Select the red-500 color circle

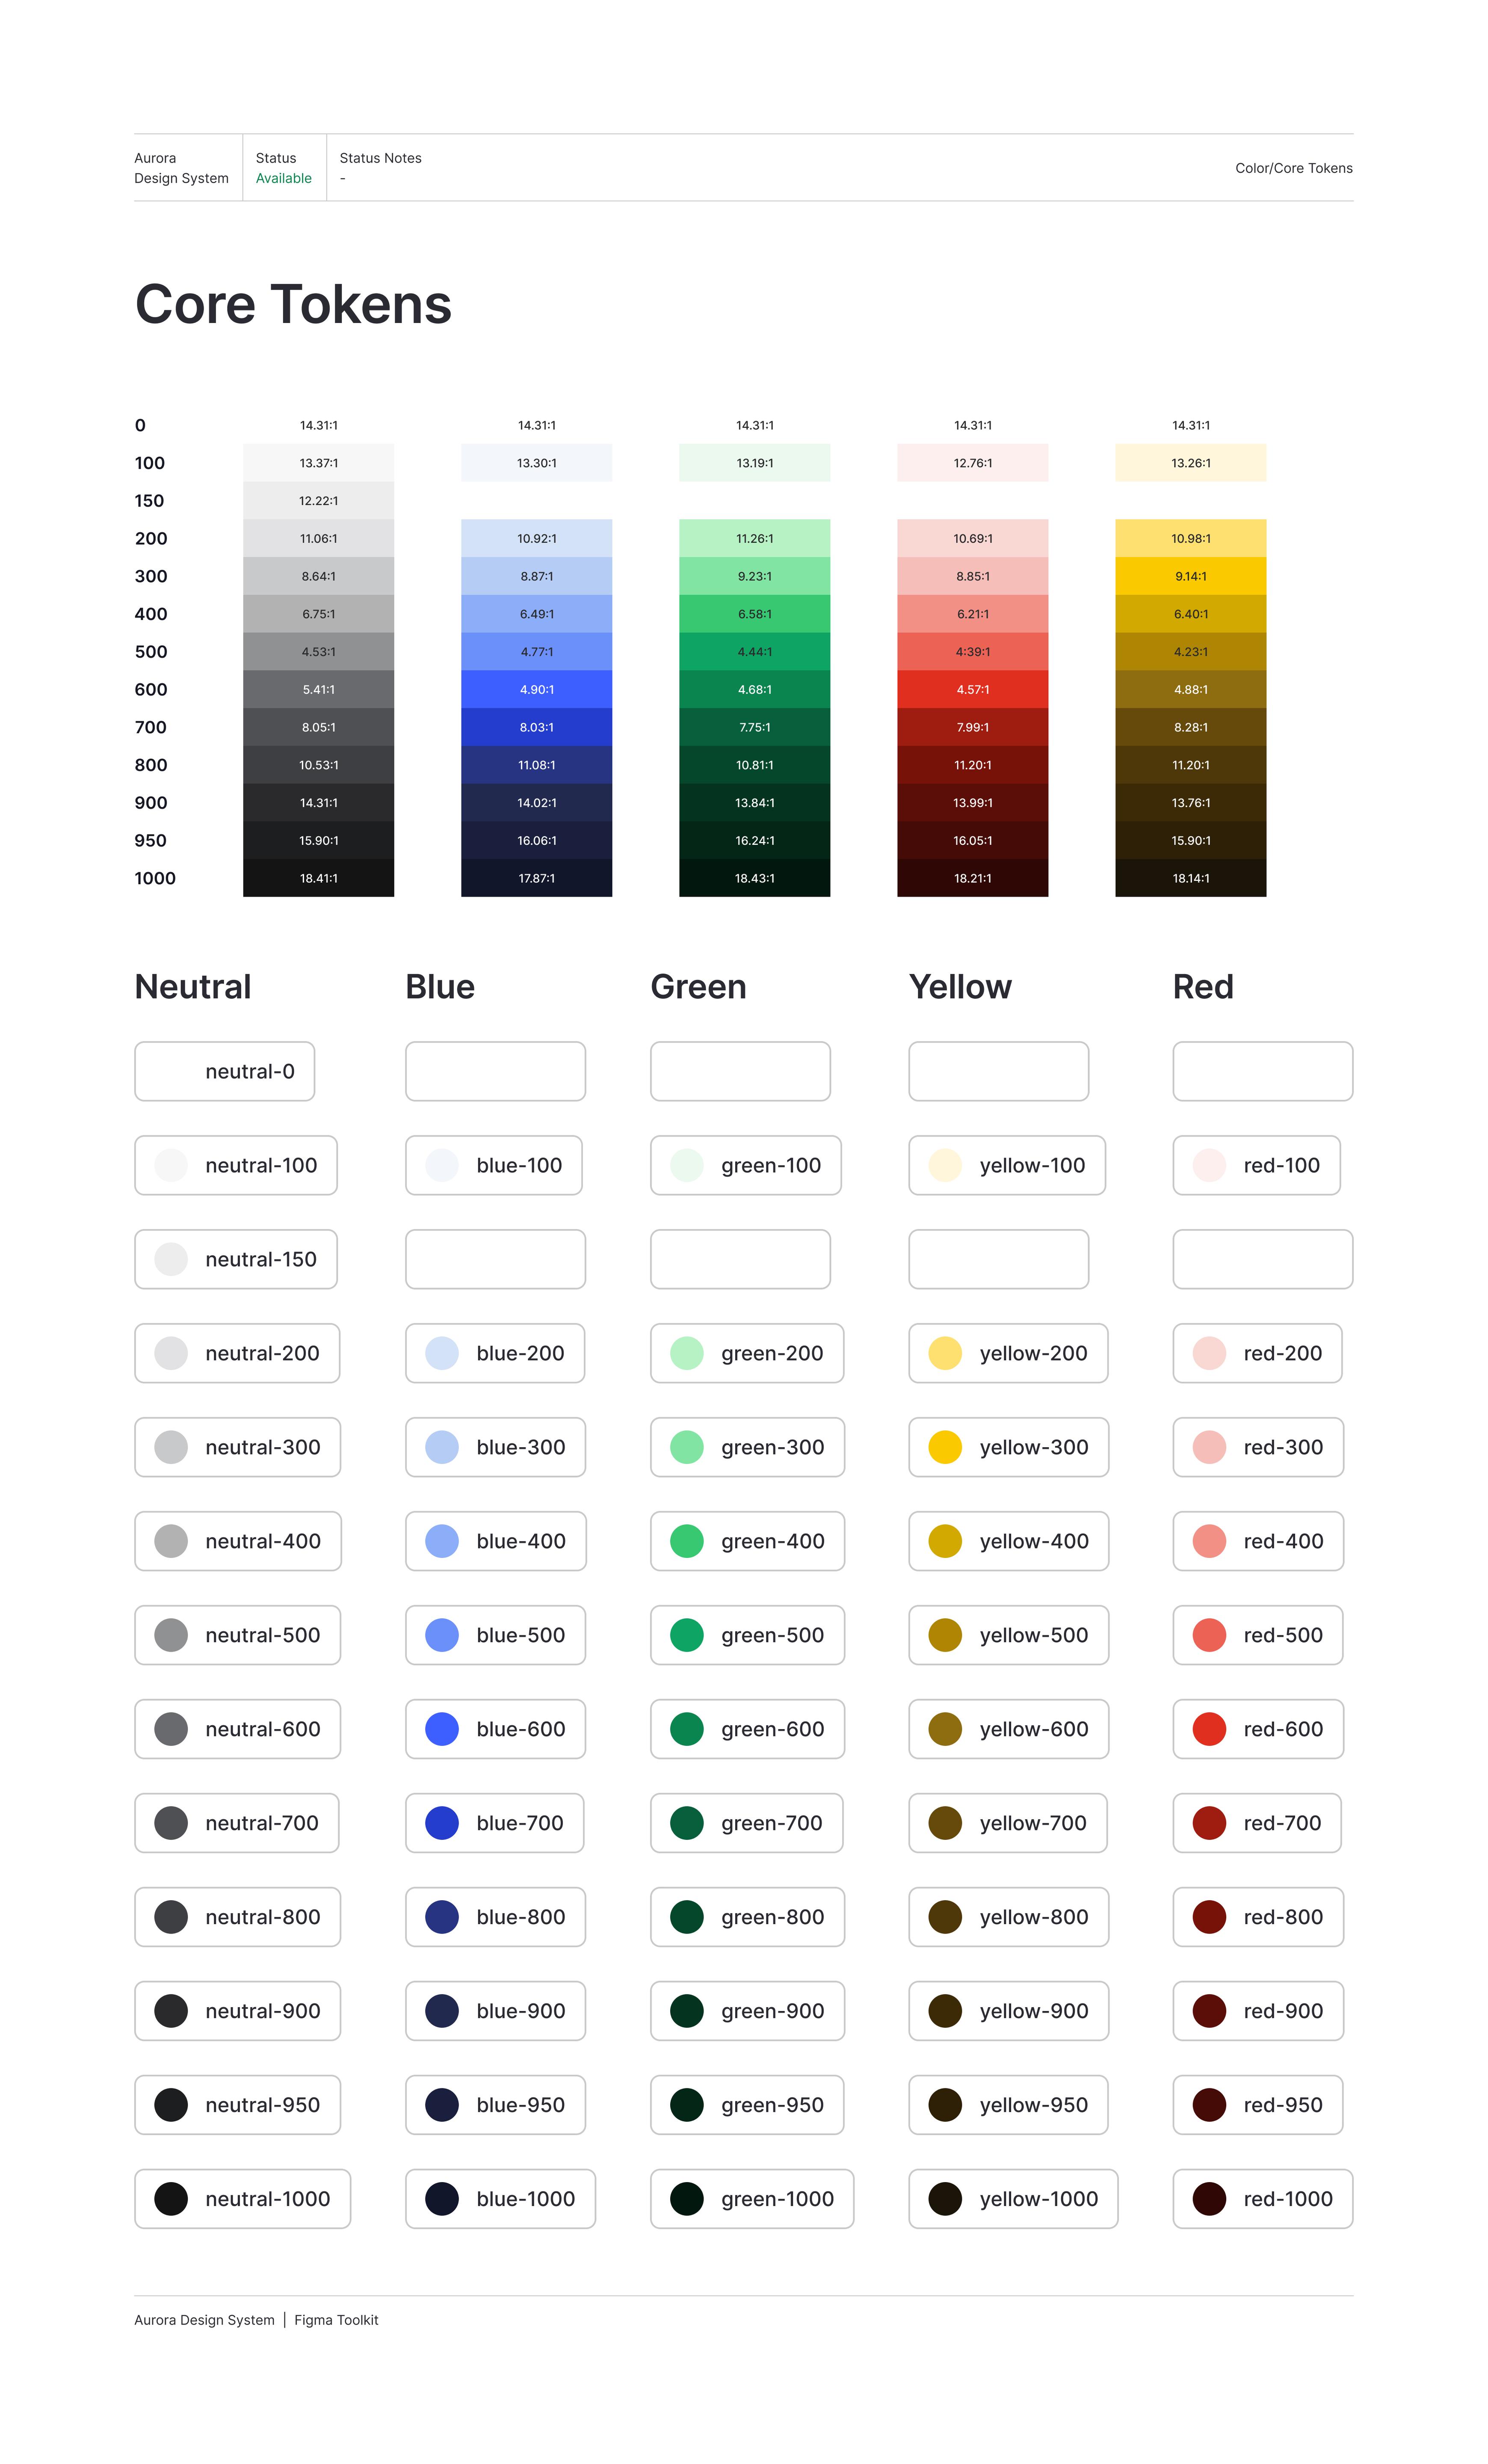[1209, 1635]
